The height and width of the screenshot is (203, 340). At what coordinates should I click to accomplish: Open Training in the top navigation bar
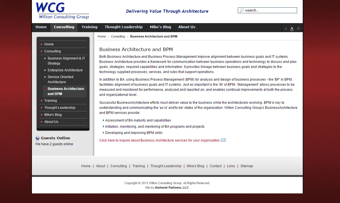pos(89,27)
